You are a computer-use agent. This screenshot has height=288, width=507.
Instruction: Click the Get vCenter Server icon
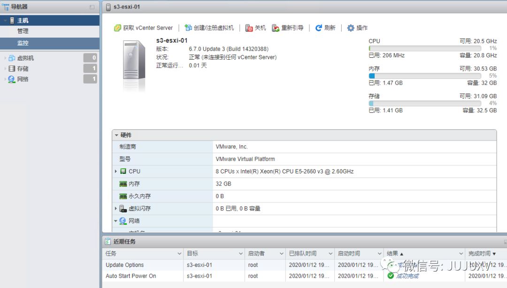117,28
